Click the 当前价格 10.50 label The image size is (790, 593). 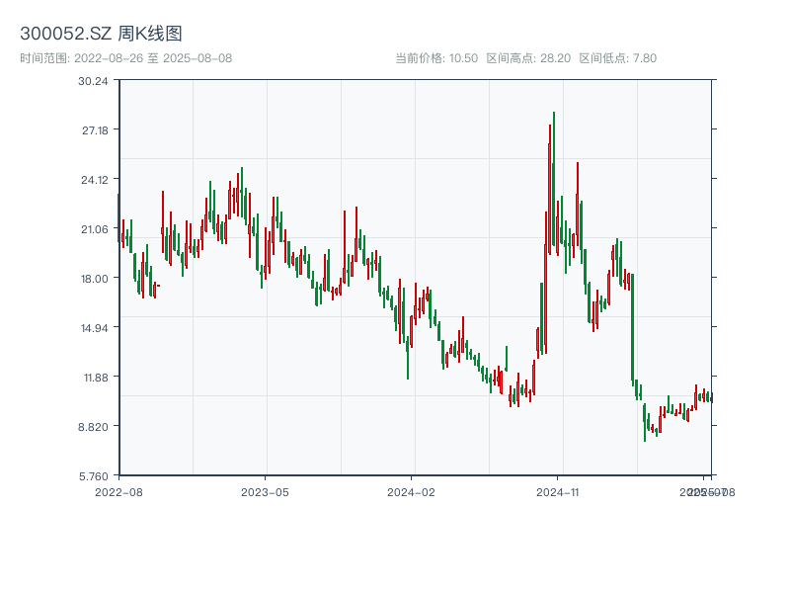[x=436, y=58]
